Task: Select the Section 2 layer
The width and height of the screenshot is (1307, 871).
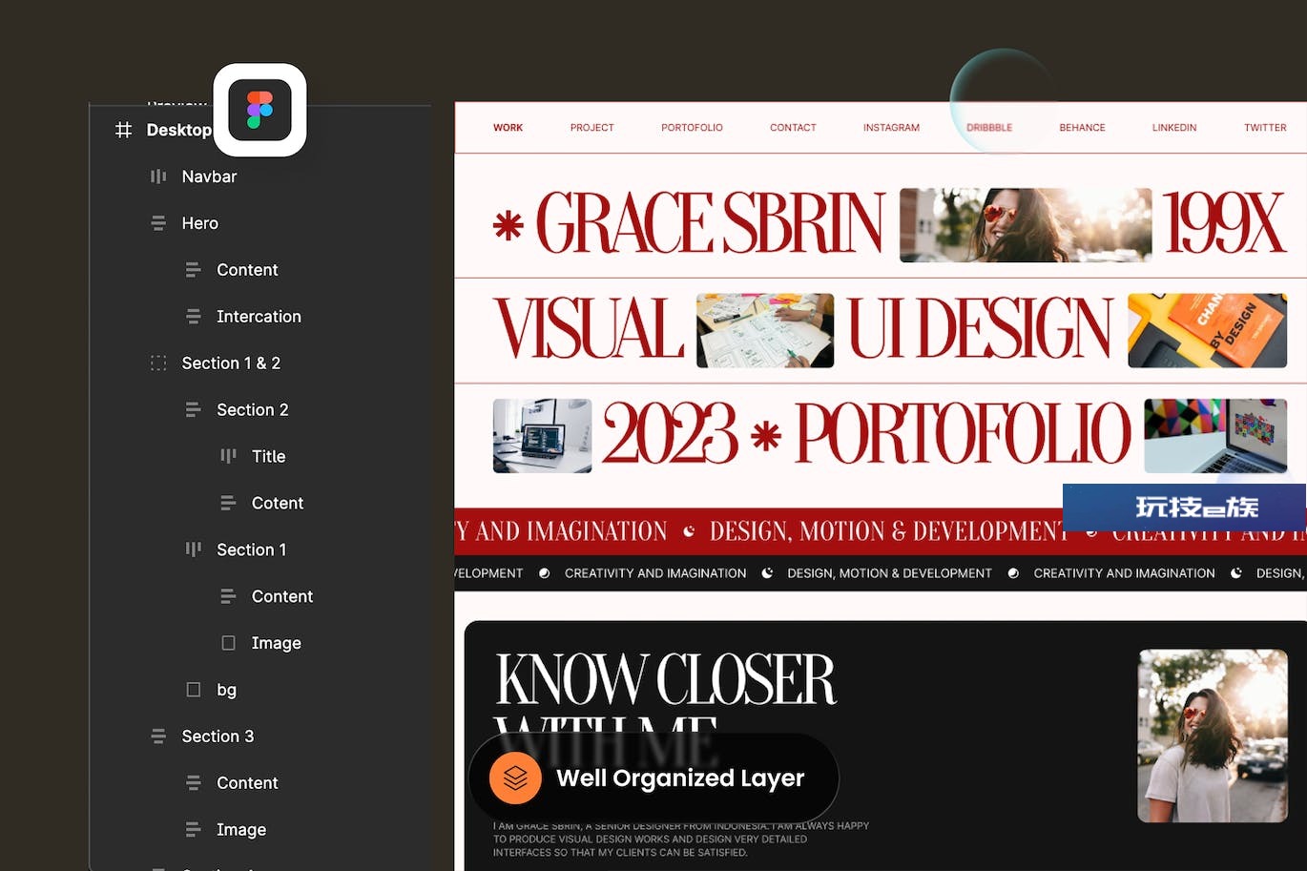Action: click(252, 410)
